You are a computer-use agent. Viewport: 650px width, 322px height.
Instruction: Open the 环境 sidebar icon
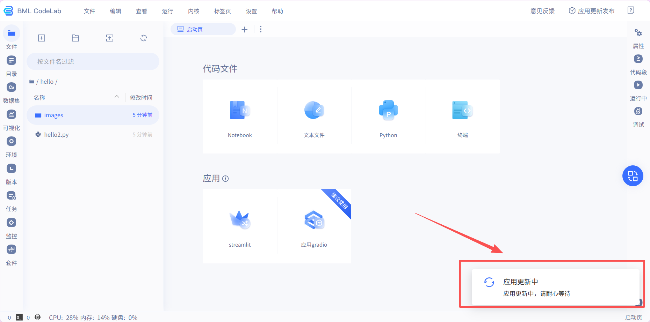click(12, 141)
